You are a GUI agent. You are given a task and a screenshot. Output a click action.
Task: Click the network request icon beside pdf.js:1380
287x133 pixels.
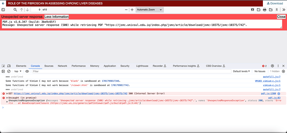pos(279,94)
